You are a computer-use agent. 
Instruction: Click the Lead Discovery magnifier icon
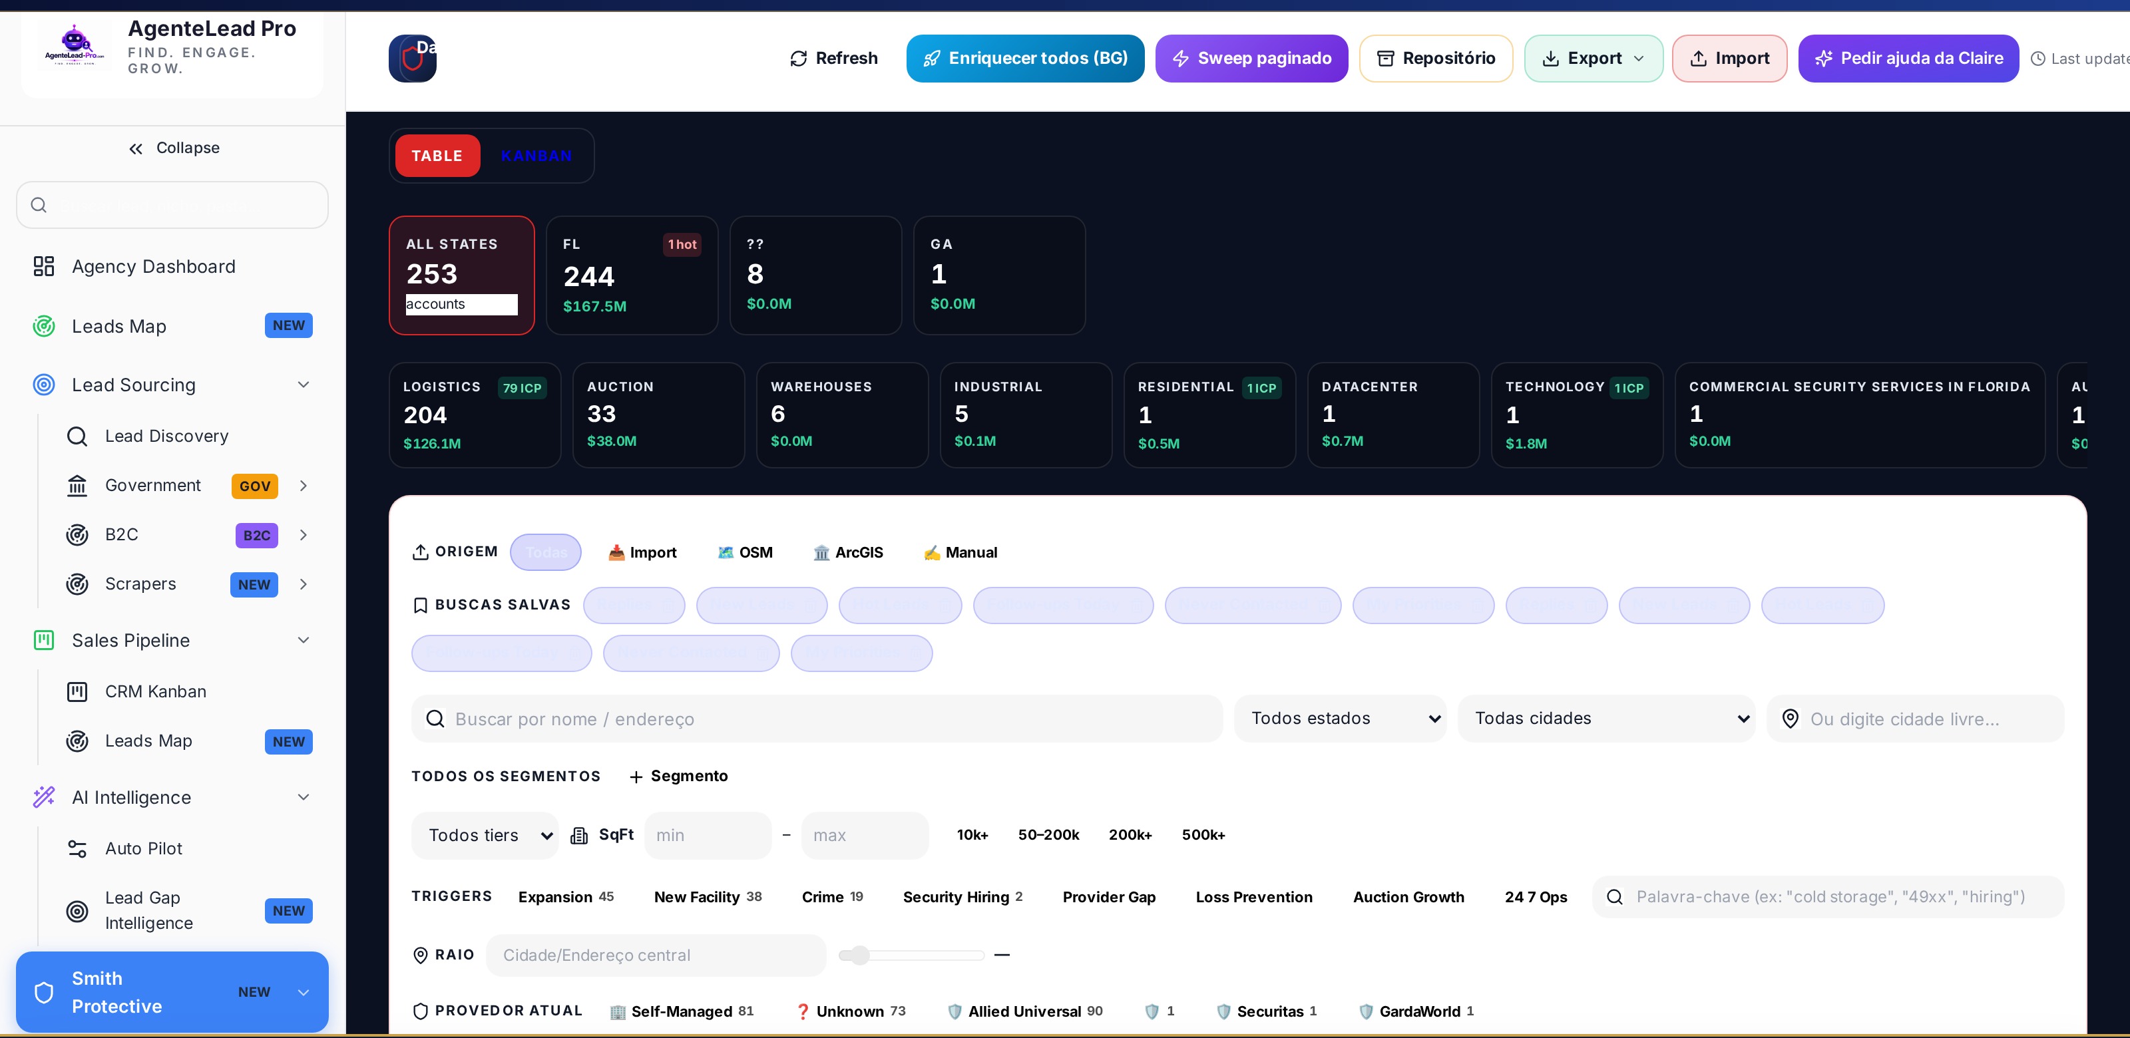tap(77, 436)
